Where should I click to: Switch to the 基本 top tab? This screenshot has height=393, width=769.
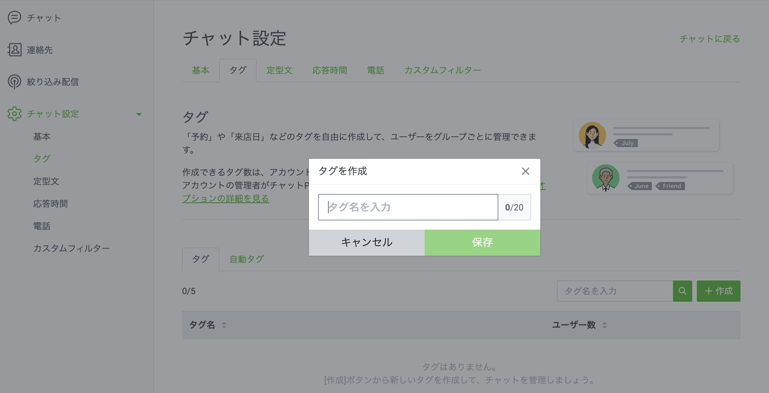pos(201,70)
